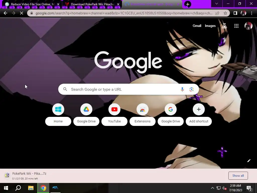Show hidden system tray icons
The image size is (257, 193).
point(212,188)
